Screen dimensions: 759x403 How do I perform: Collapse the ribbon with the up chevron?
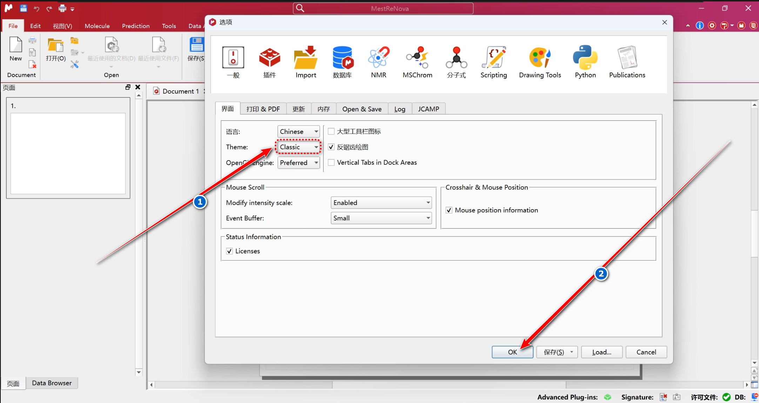[688, 26]
